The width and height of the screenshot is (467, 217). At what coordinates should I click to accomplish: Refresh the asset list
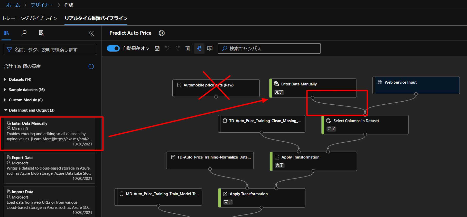(91, 66)
